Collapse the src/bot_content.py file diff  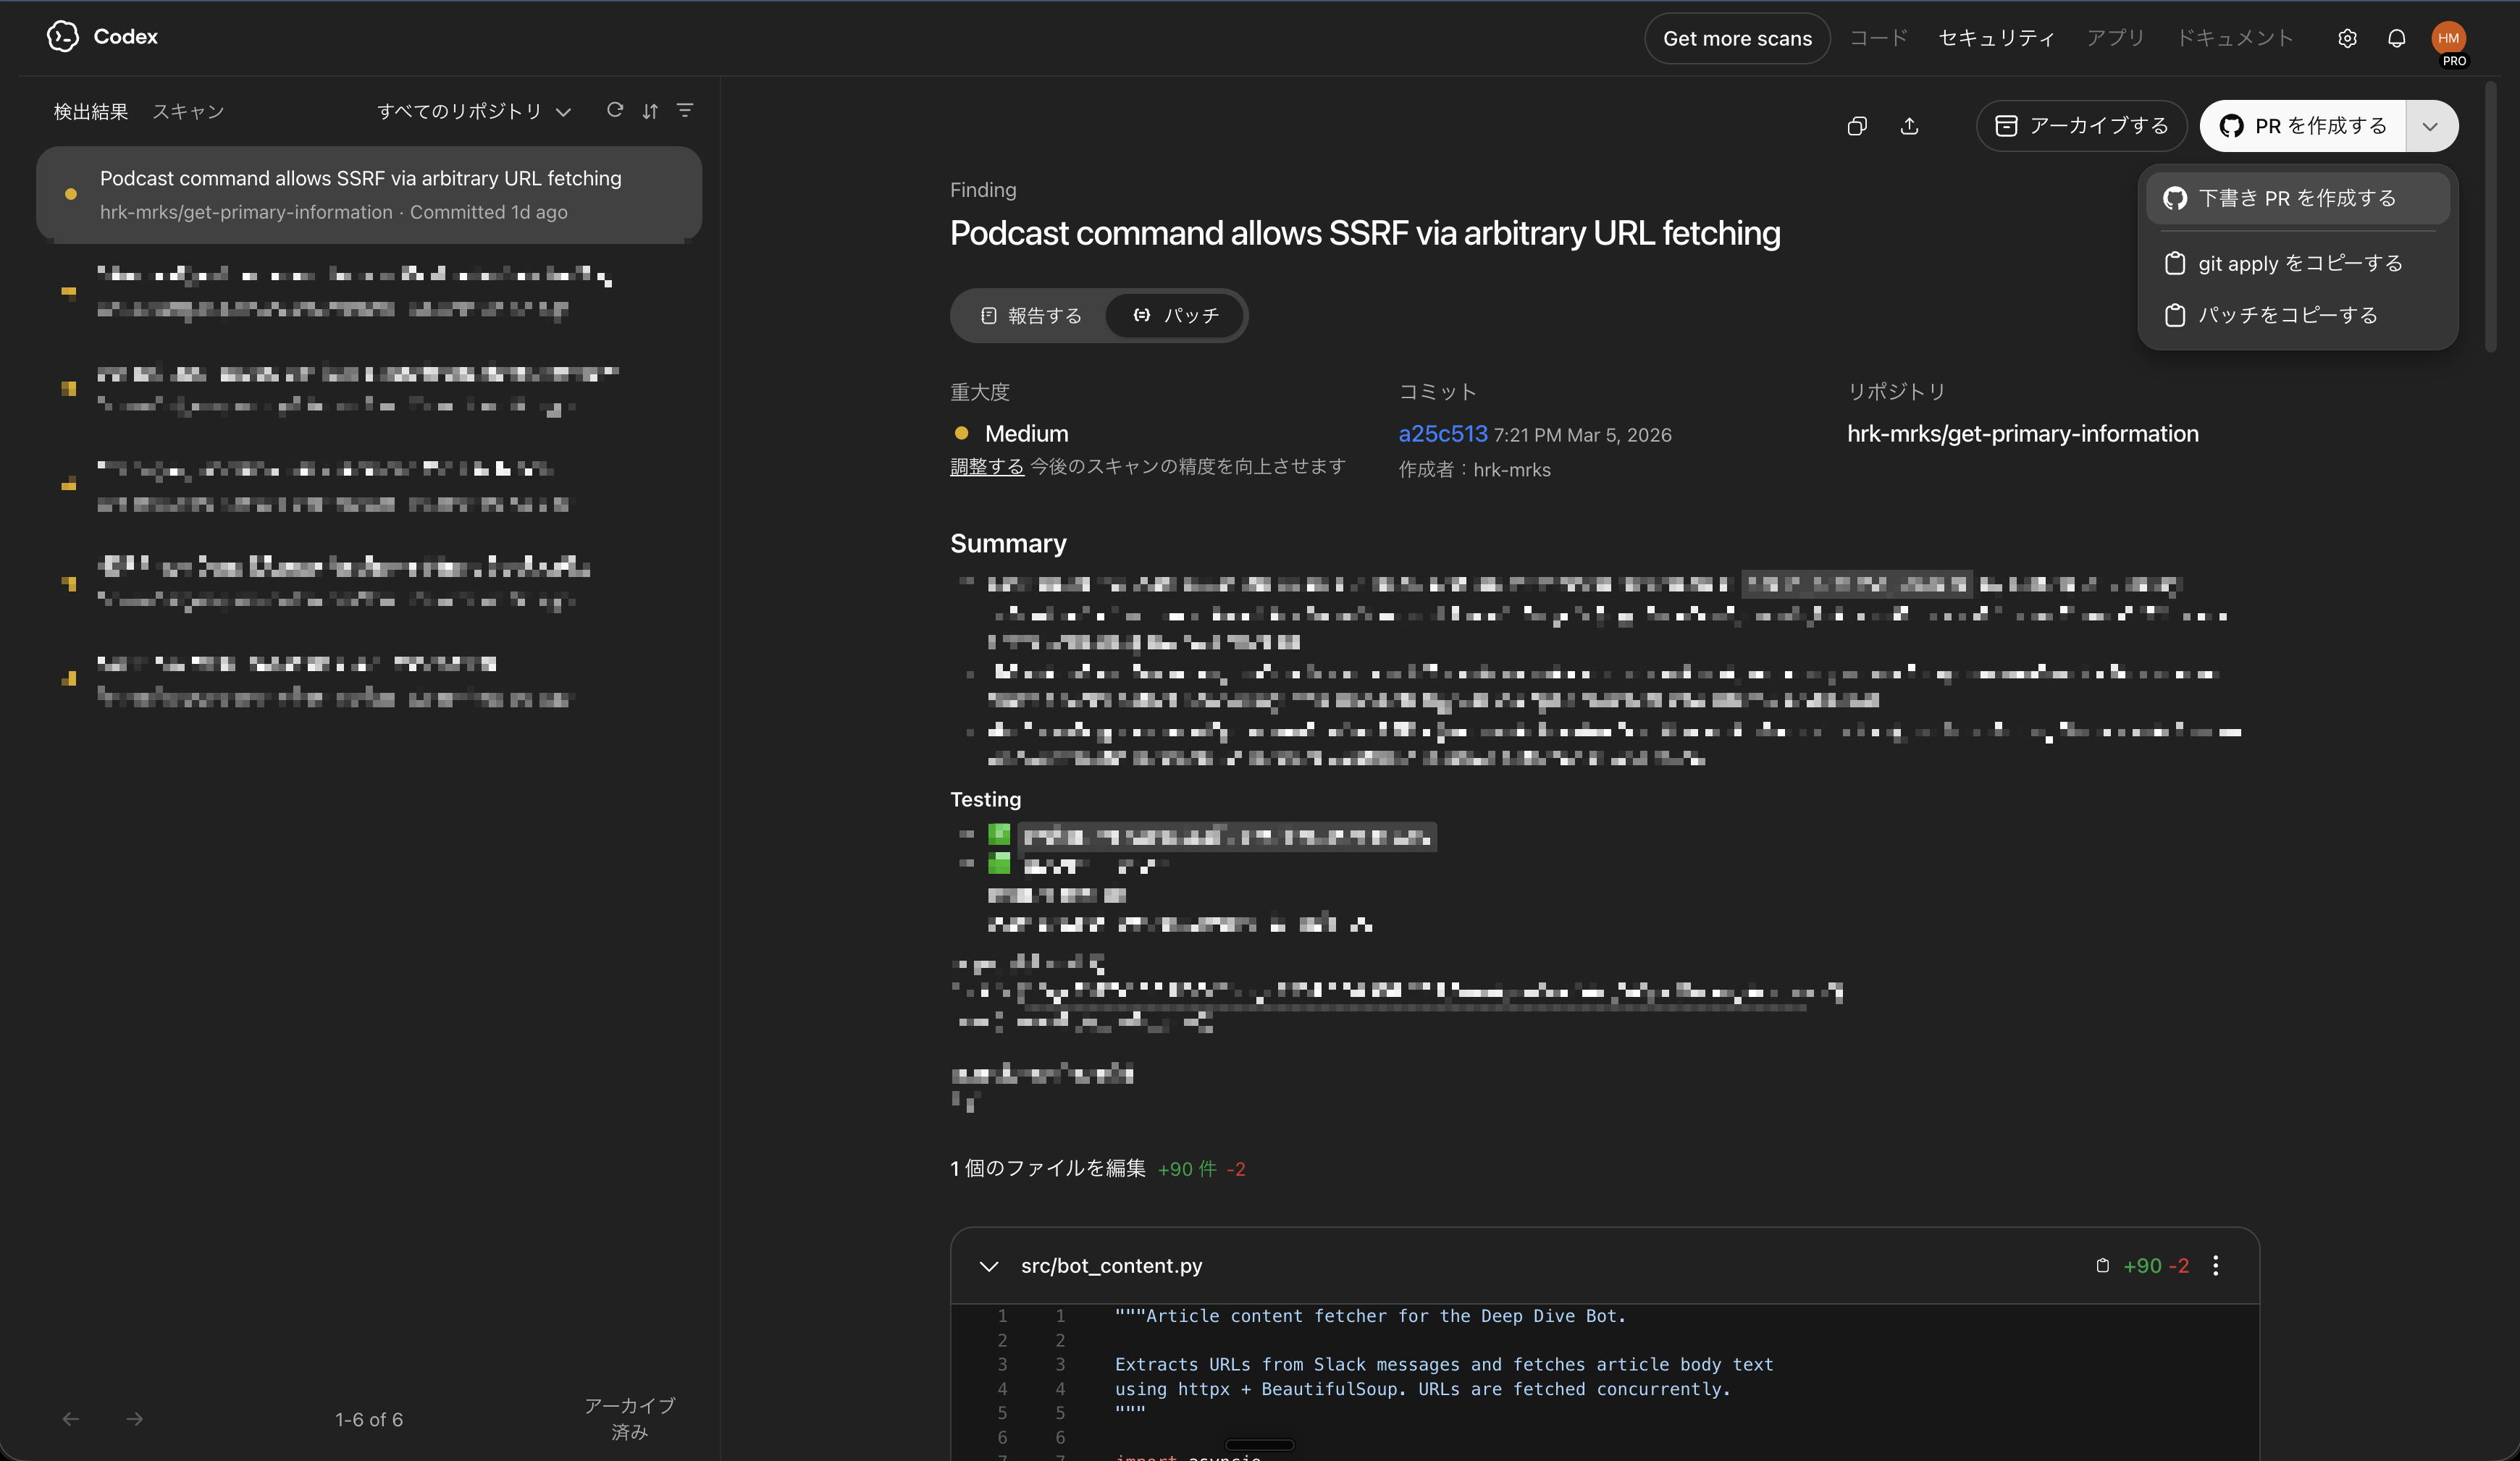click(x=989, y=1266)
